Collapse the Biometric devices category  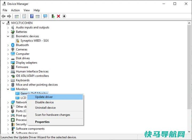coord(8,36)
